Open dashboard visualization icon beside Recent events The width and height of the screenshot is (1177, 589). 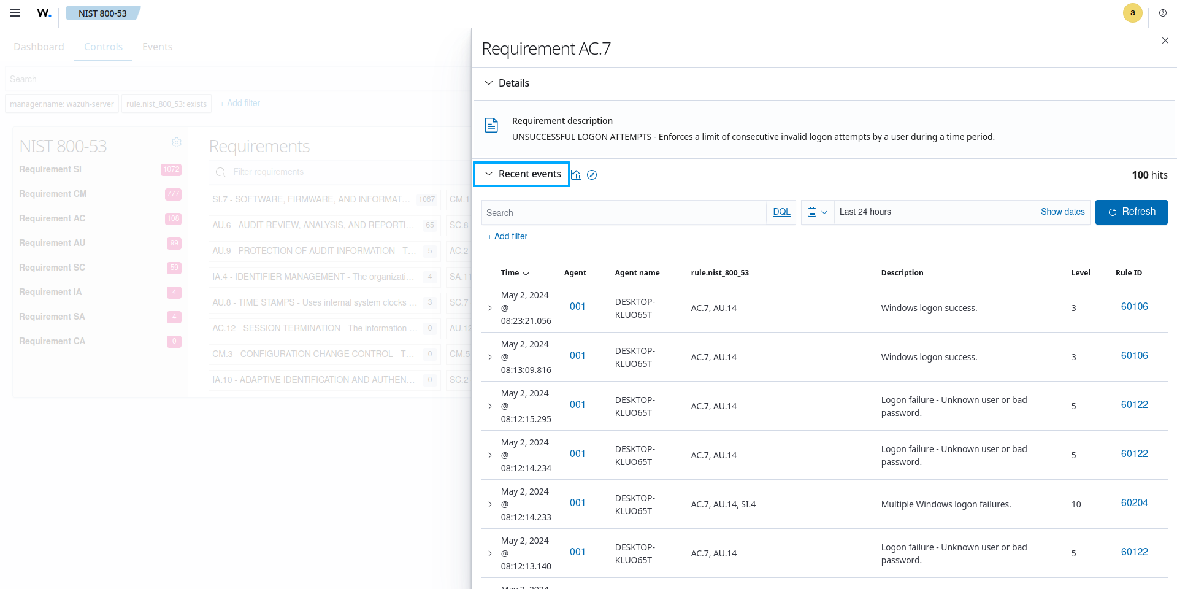[x=576, y=175]
